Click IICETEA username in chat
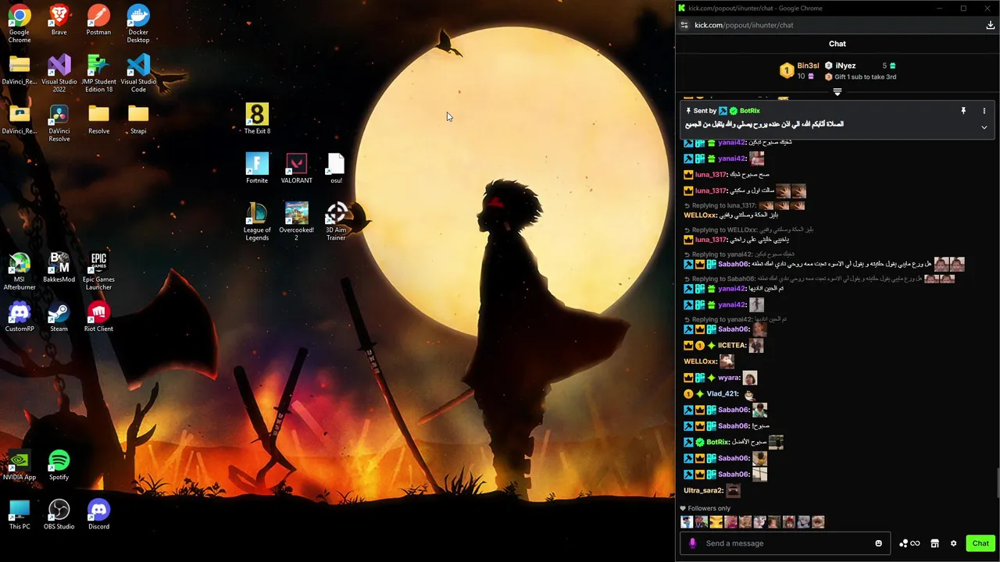 click(731, 345)
